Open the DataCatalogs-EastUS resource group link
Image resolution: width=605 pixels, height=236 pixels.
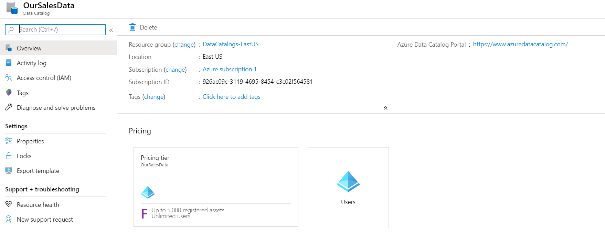[231, 44]
